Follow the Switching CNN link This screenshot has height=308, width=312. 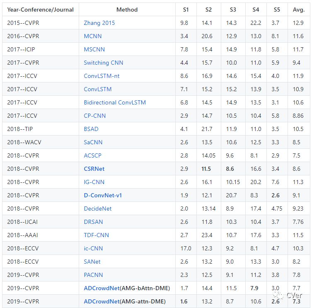[x=103, y=63]
